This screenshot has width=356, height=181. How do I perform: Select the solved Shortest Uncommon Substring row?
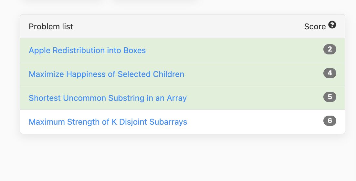[x=183, y=98]
